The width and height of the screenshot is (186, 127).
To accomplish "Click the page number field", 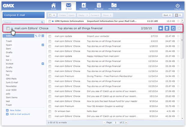I will (x=115, y=123).
